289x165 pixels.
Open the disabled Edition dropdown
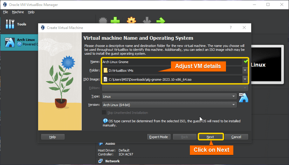(175, 88)
